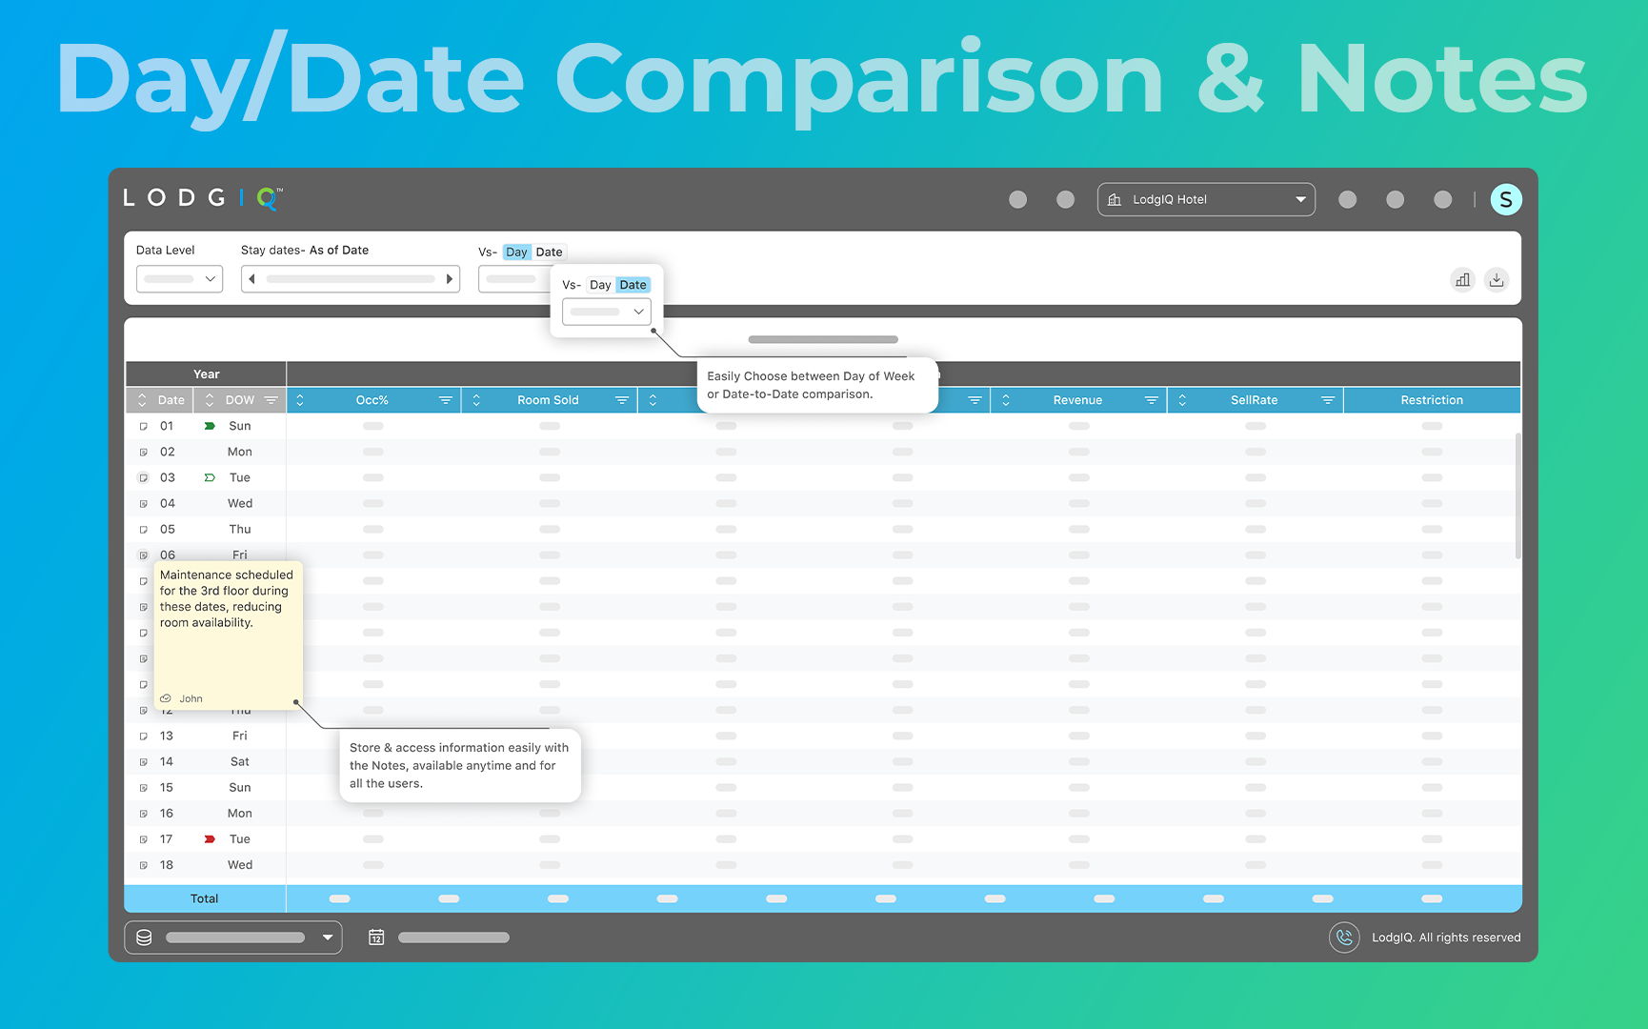Open the note icon for date 02
Screen dimensions: 1648x1029
coord(144,452)
